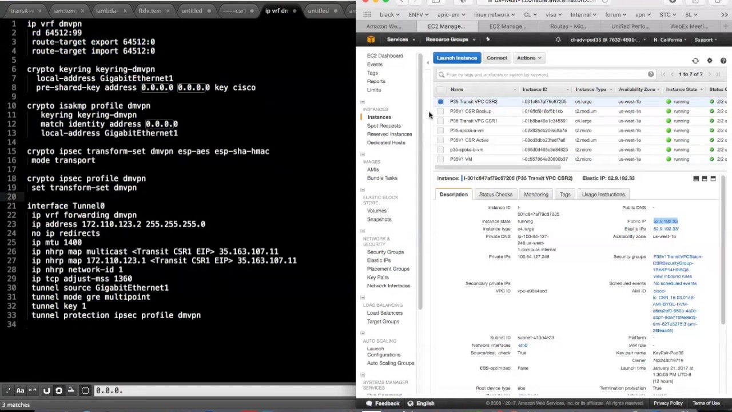Select the p35-spoke-b-vm checkbox
Viewport: 732px width, 412px height.
(440, 150)
